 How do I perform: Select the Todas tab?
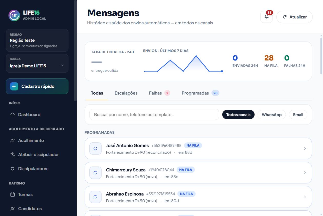click(x=97, y=93)
